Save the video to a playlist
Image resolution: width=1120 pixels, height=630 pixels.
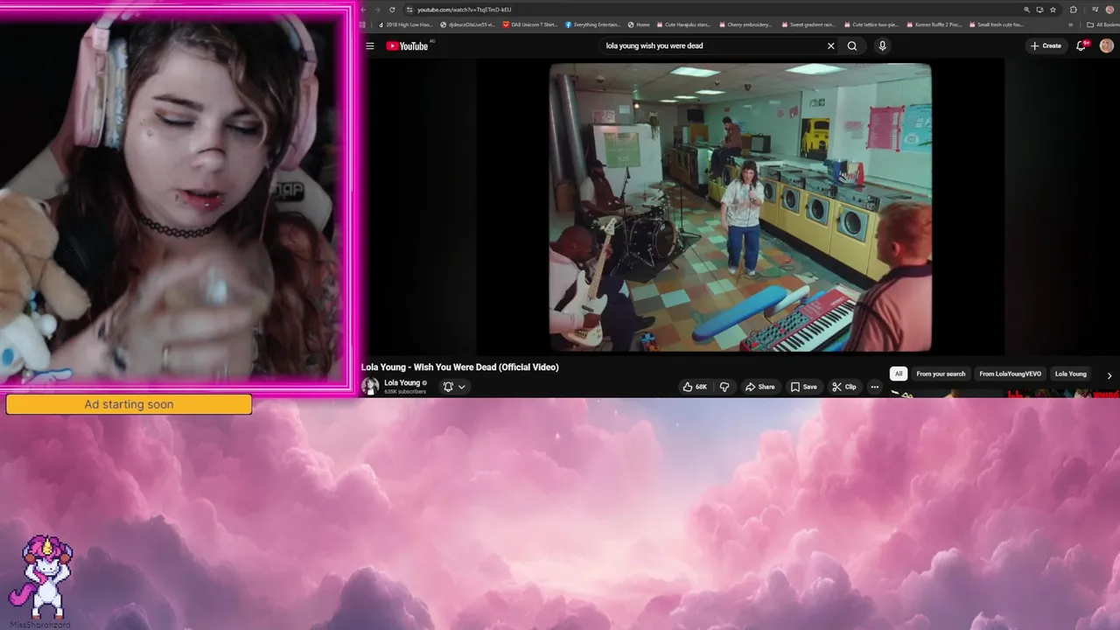click(803, 387)
